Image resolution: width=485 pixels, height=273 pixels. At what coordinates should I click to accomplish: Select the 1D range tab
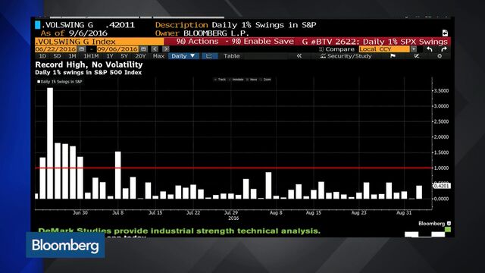pos(42,56)
